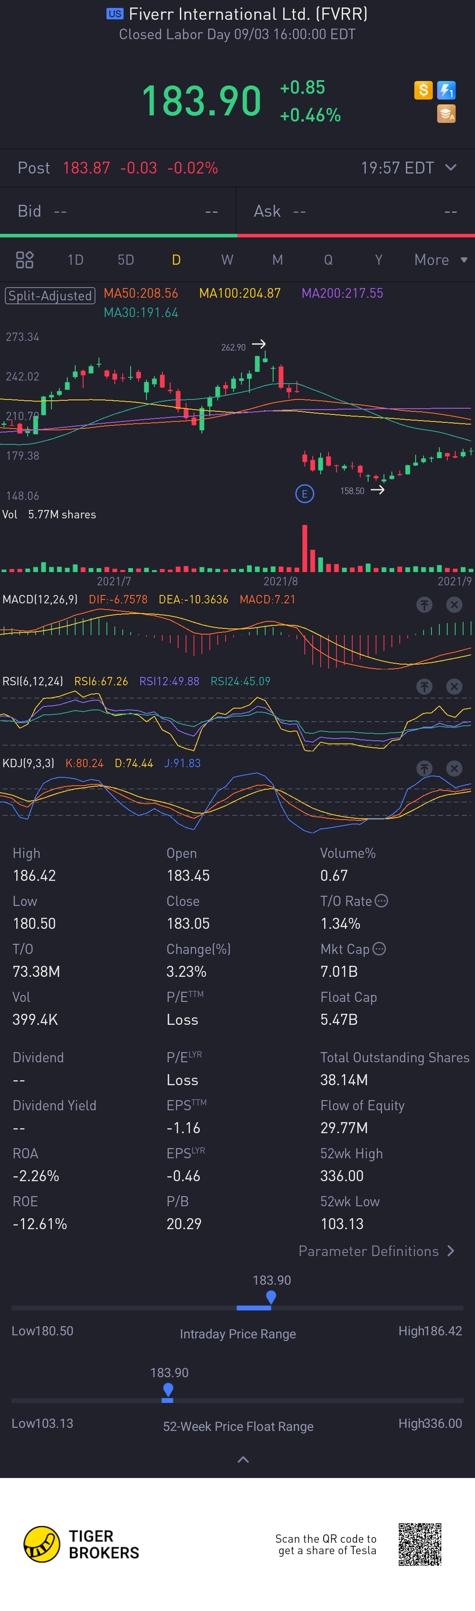The height and width of the screenshot is (1611, 475).
Task: Pin the RSI indicator to top
Action: coord(424,686)
